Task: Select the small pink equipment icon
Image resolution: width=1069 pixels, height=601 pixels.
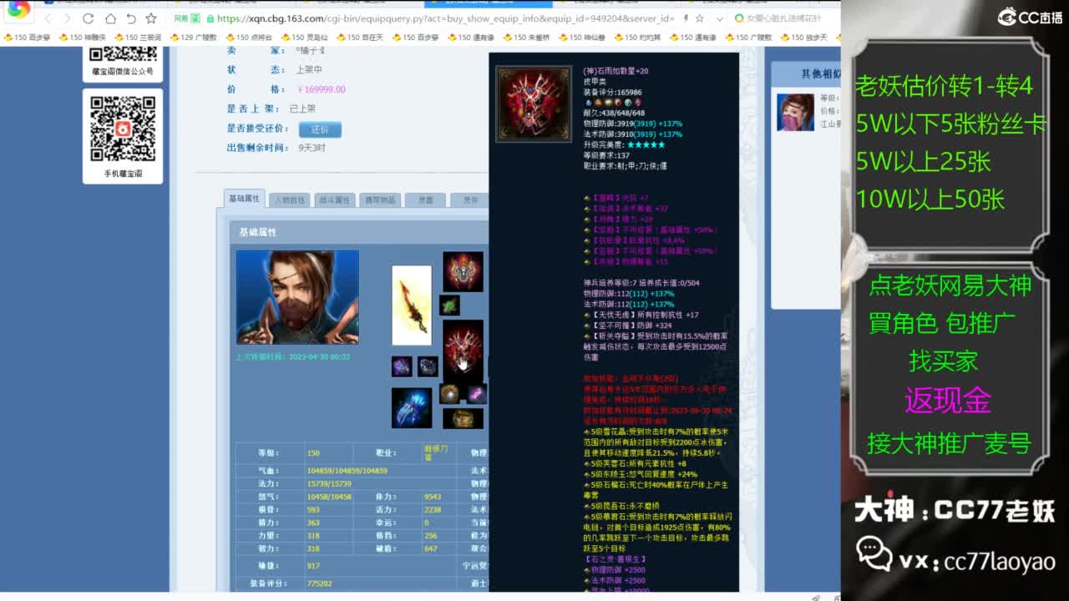Action: coord(476,393)
